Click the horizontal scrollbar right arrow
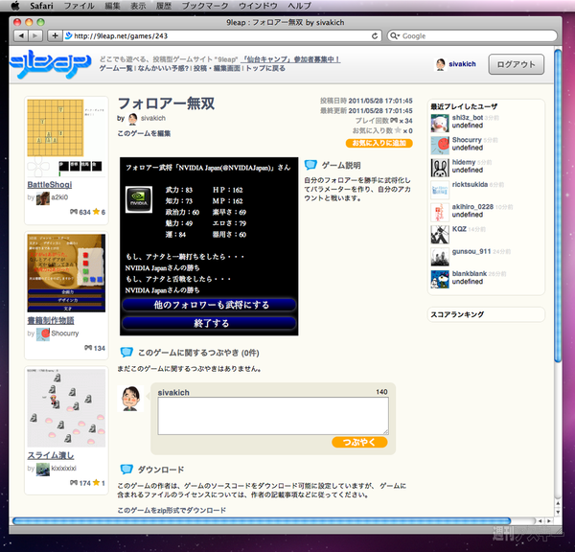 pyautogui.click(x=549, y=520)
